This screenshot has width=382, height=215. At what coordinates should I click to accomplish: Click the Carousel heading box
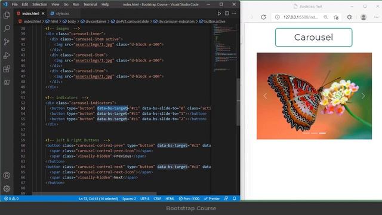[x=314, y=37]
